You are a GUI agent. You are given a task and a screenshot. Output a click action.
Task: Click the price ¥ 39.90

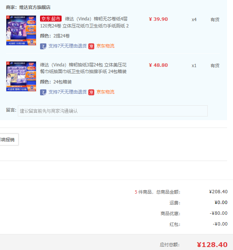(x=158, y=19)
